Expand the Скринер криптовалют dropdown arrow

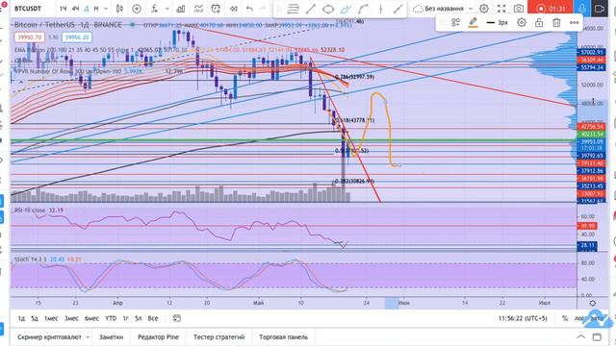tap(88, 337)
